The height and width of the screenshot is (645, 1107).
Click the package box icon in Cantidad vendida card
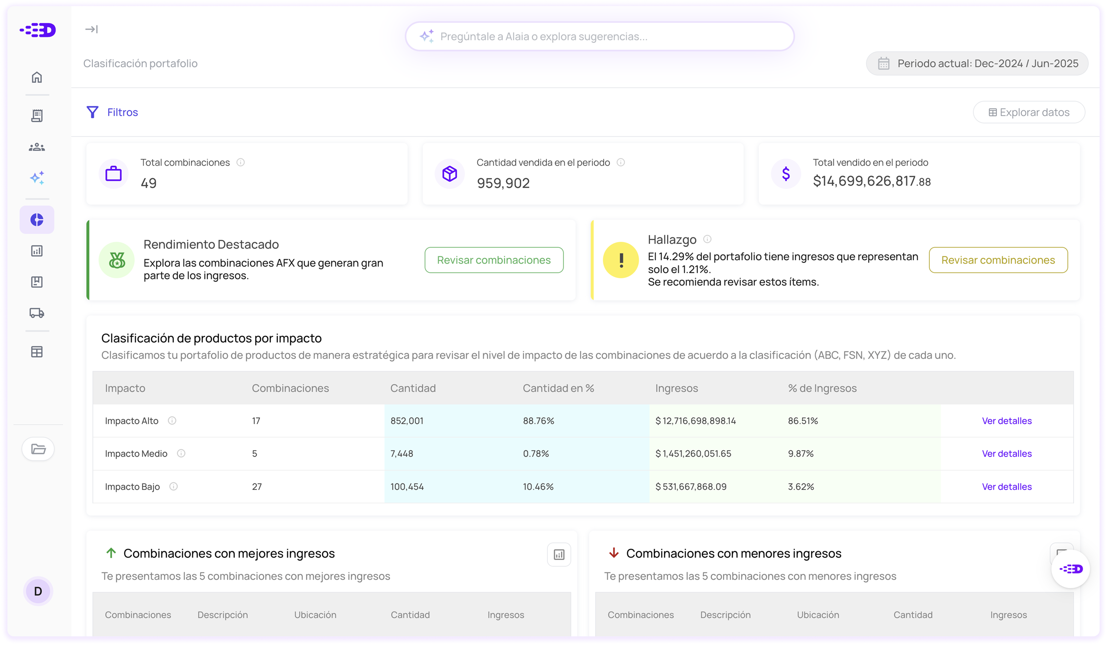click(449, 173)
